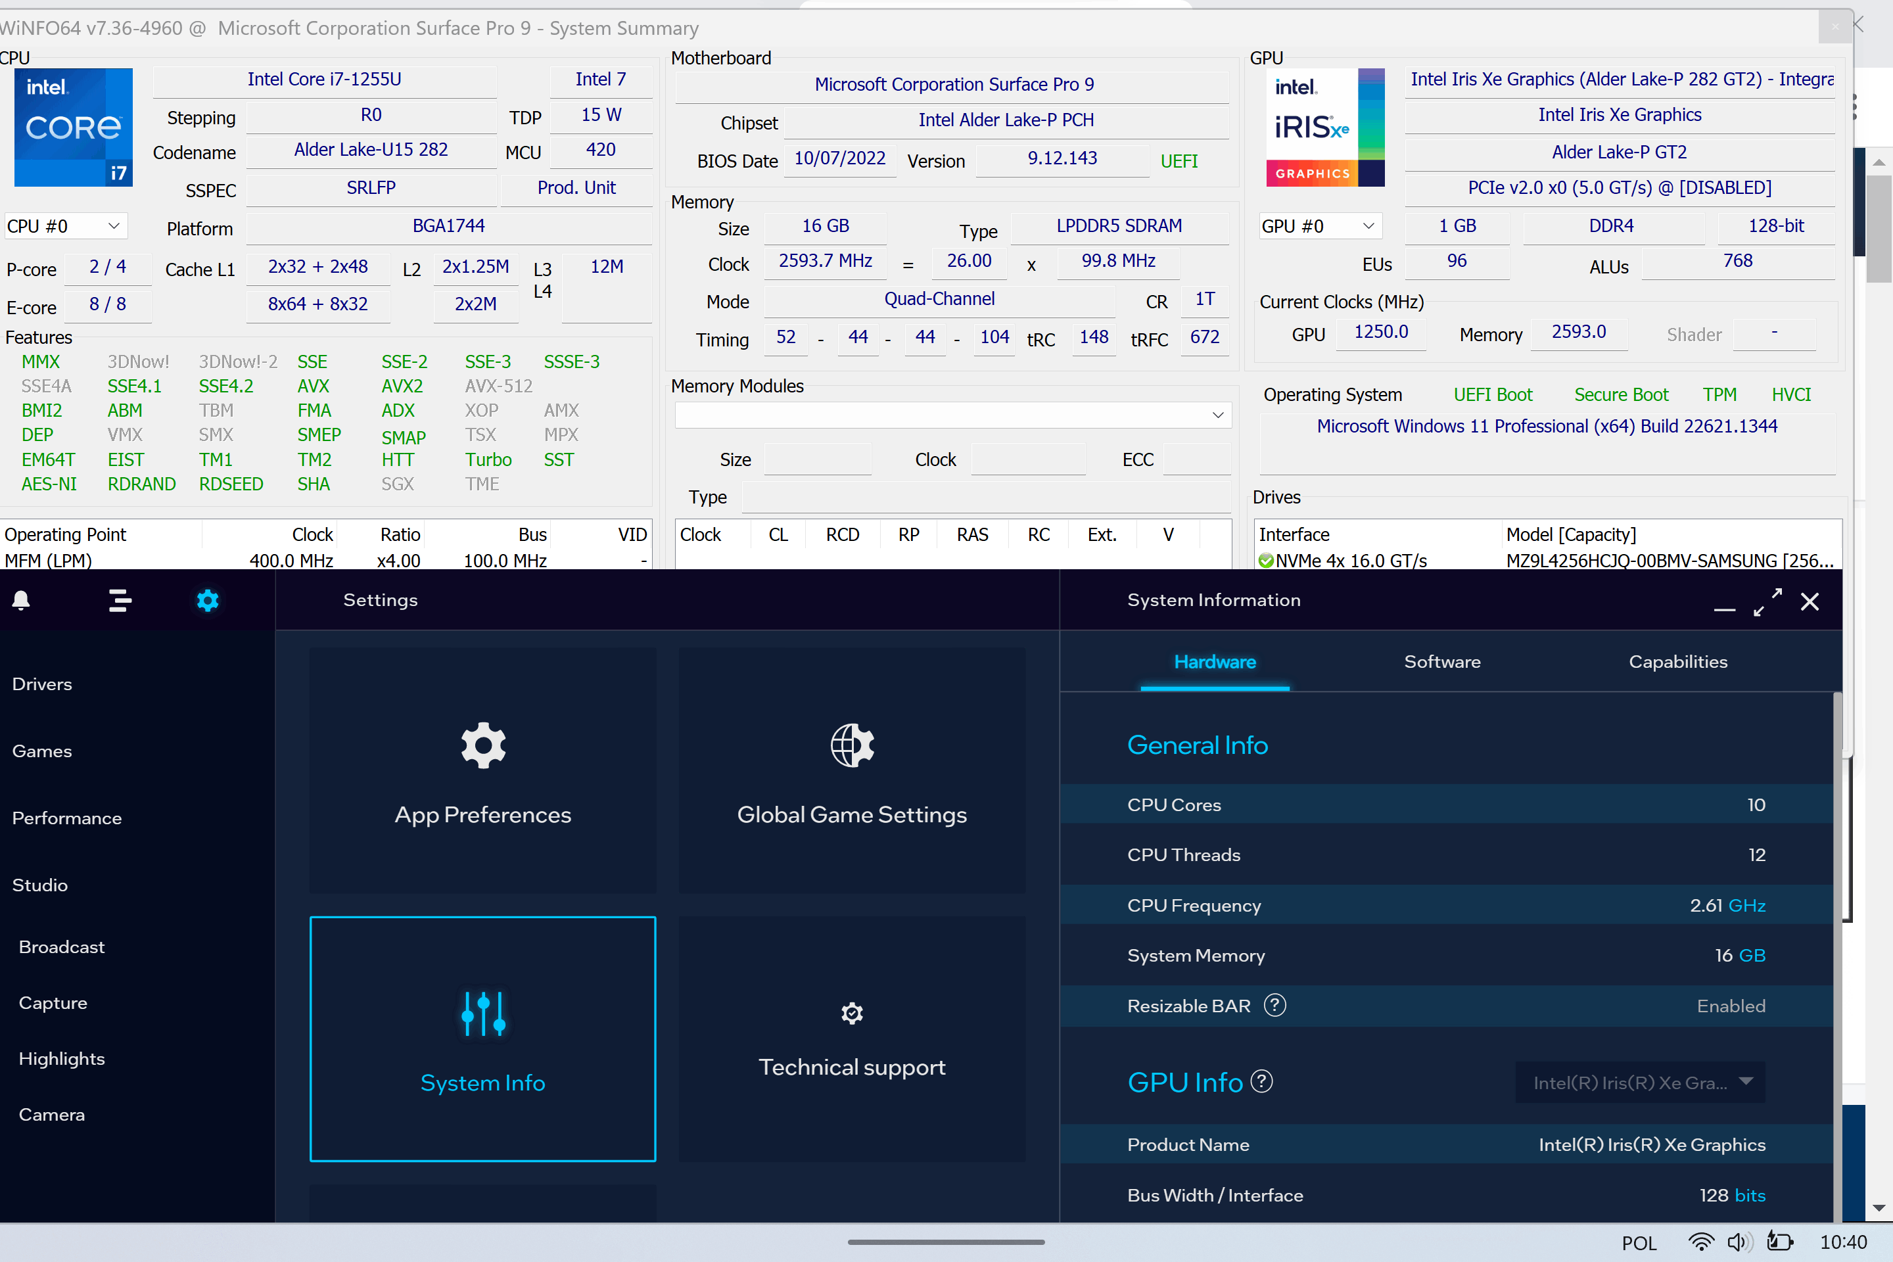Click the NVMe 4x 16.0 GT/s drive row

[1548, 560]
